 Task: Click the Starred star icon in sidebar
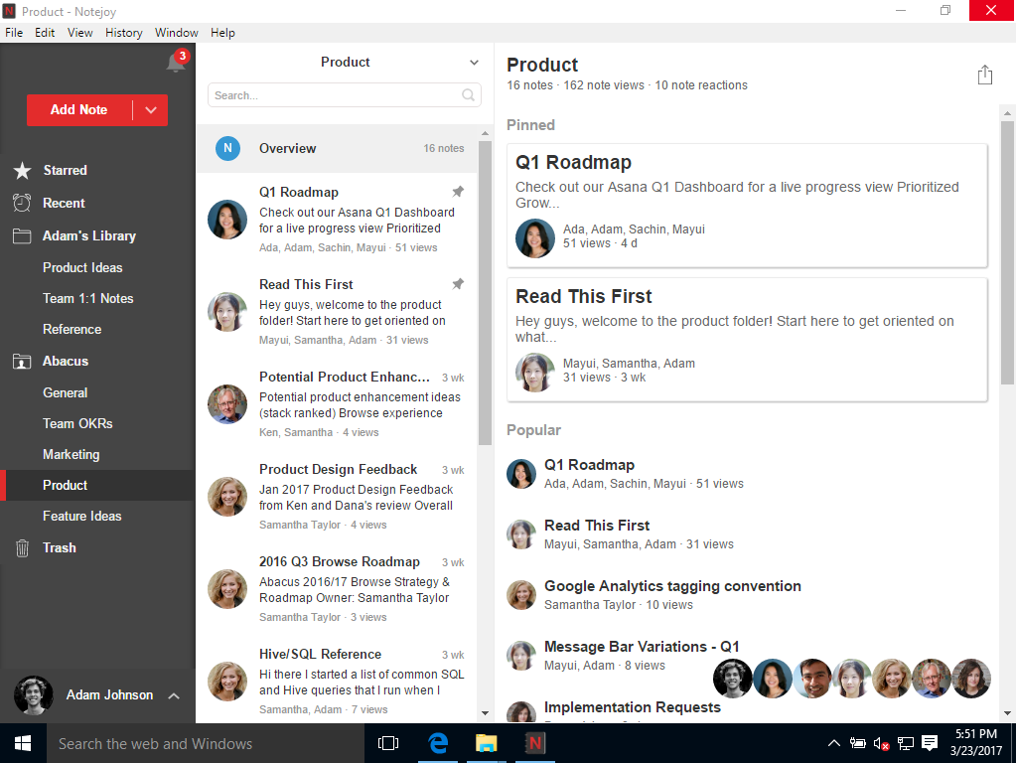click(22, 171)
